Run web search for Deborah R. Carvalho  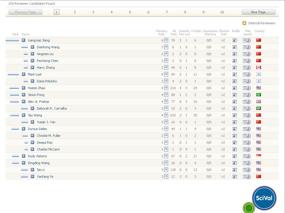[x=247, y=108]
